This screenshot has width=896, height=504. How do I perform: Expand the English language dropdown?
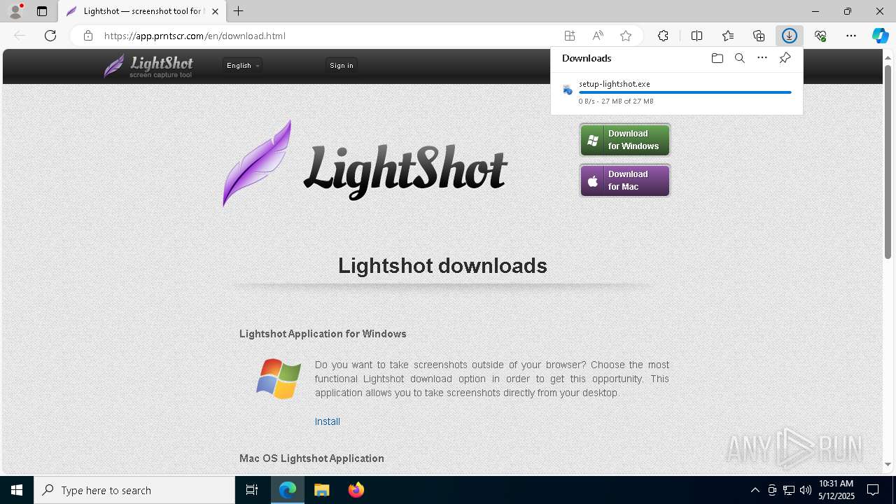[243, 65]
